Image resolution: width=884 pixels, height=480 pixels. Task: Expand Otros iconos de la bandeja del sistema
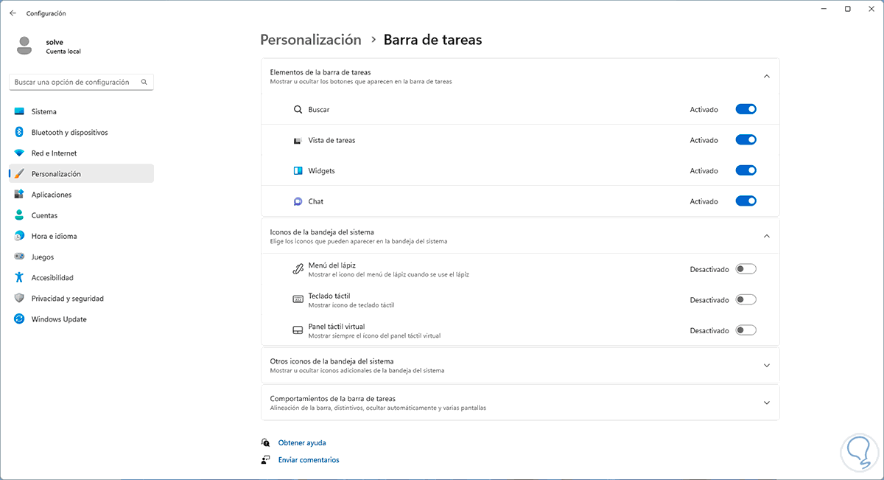click(x=766, y=366)
